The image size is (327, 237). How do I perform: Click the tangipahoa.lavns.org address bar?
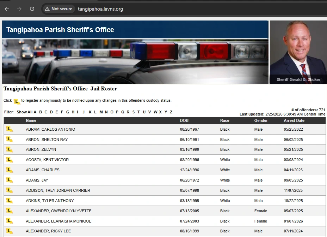100,9
